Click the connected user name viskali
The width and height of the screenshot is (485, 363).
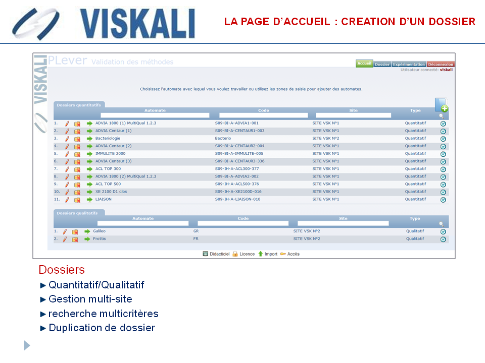(x=446, y=70)
